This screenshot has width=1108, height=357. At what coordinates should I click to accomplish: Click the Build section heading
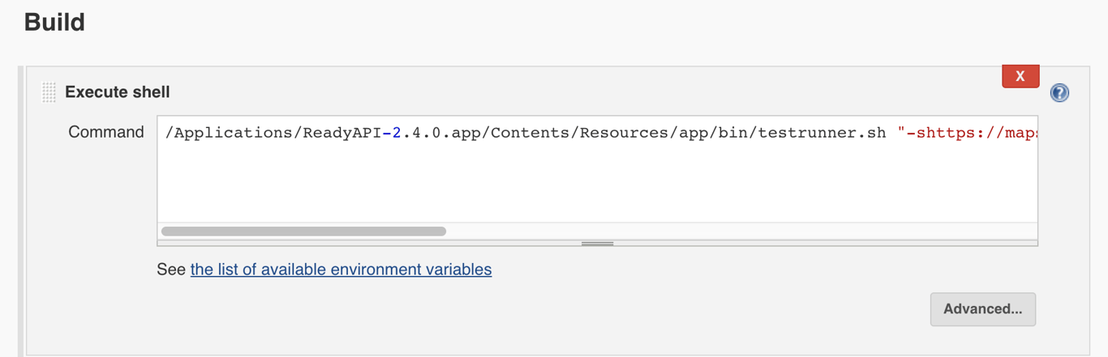pyautogui.click(x=54, y=22)
